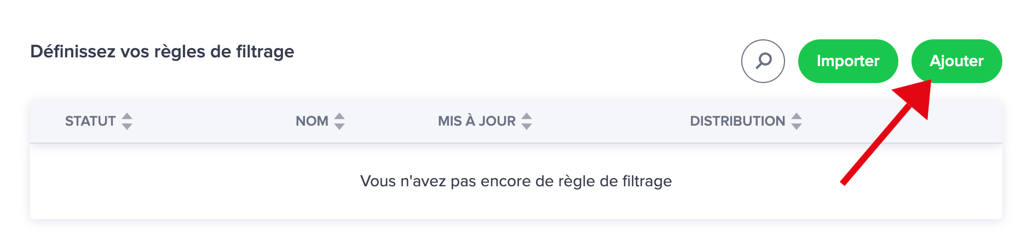Select the STATUT column header label
Viewport: 1027px width, 236px height.
coord(90,121)
